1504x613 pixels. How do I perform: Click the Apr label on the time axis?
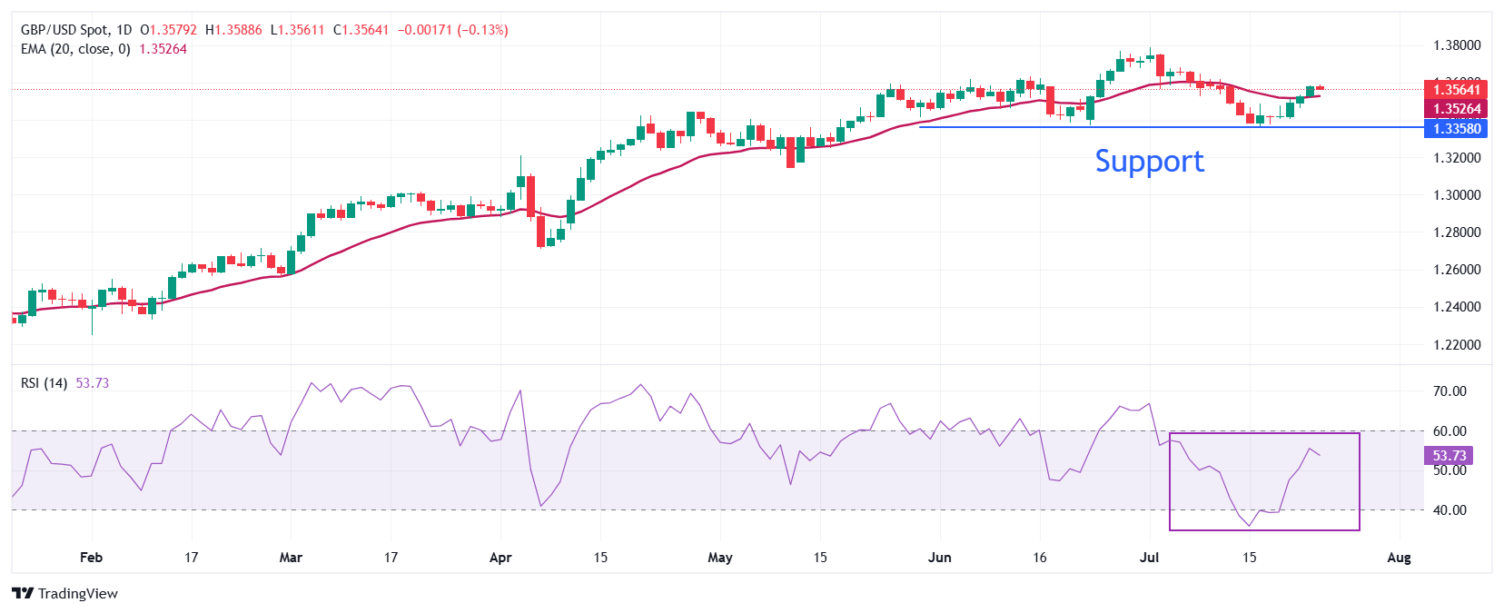point(500,558)
